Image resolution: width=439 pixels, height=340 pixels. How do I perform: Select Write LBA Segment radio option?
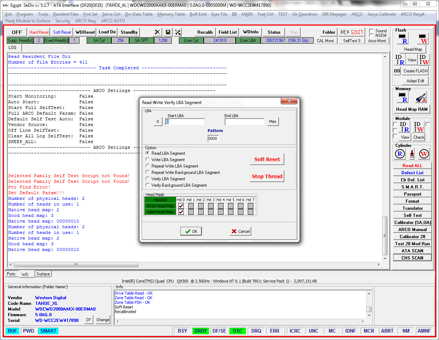point(148,159)
